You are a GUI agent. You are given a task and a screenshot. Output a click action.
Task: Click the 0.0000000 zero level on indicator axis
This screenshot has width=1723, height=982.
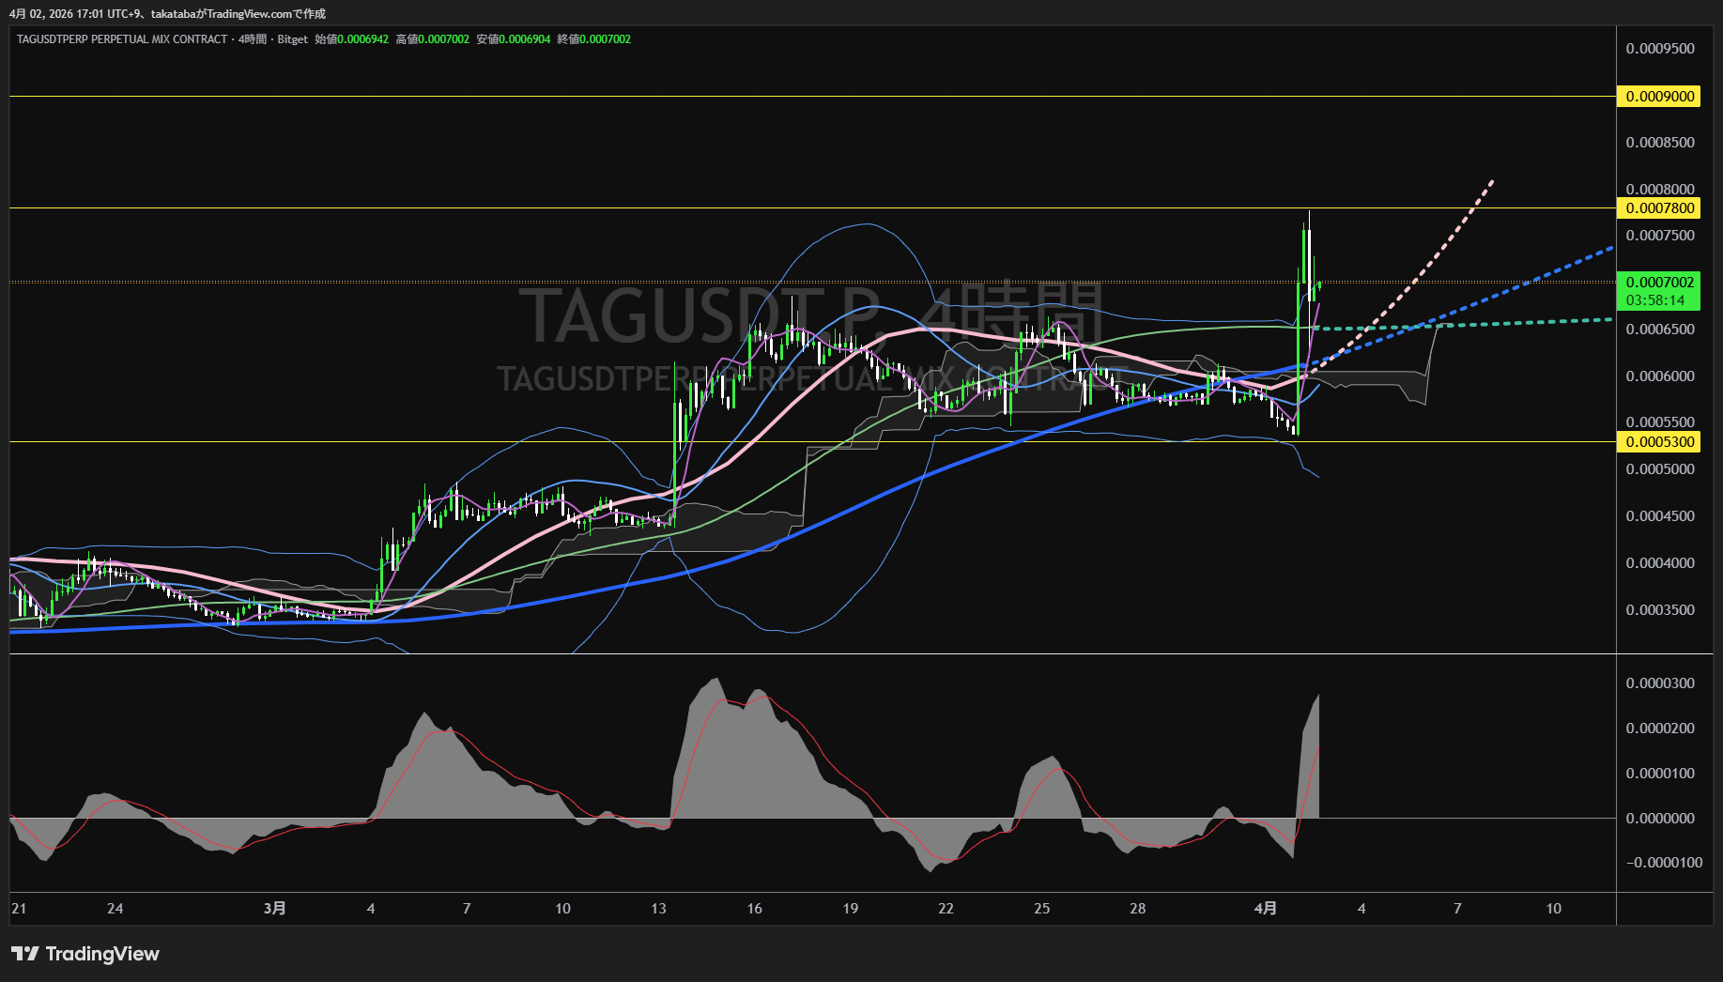point(1660,819)
